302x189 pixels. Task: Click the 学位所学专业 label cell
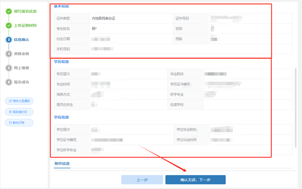point(71,150)
